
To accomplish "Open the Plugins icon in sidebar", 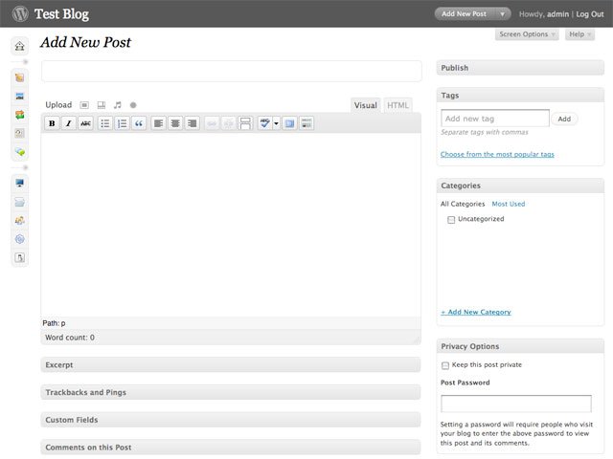I will 19,202.
